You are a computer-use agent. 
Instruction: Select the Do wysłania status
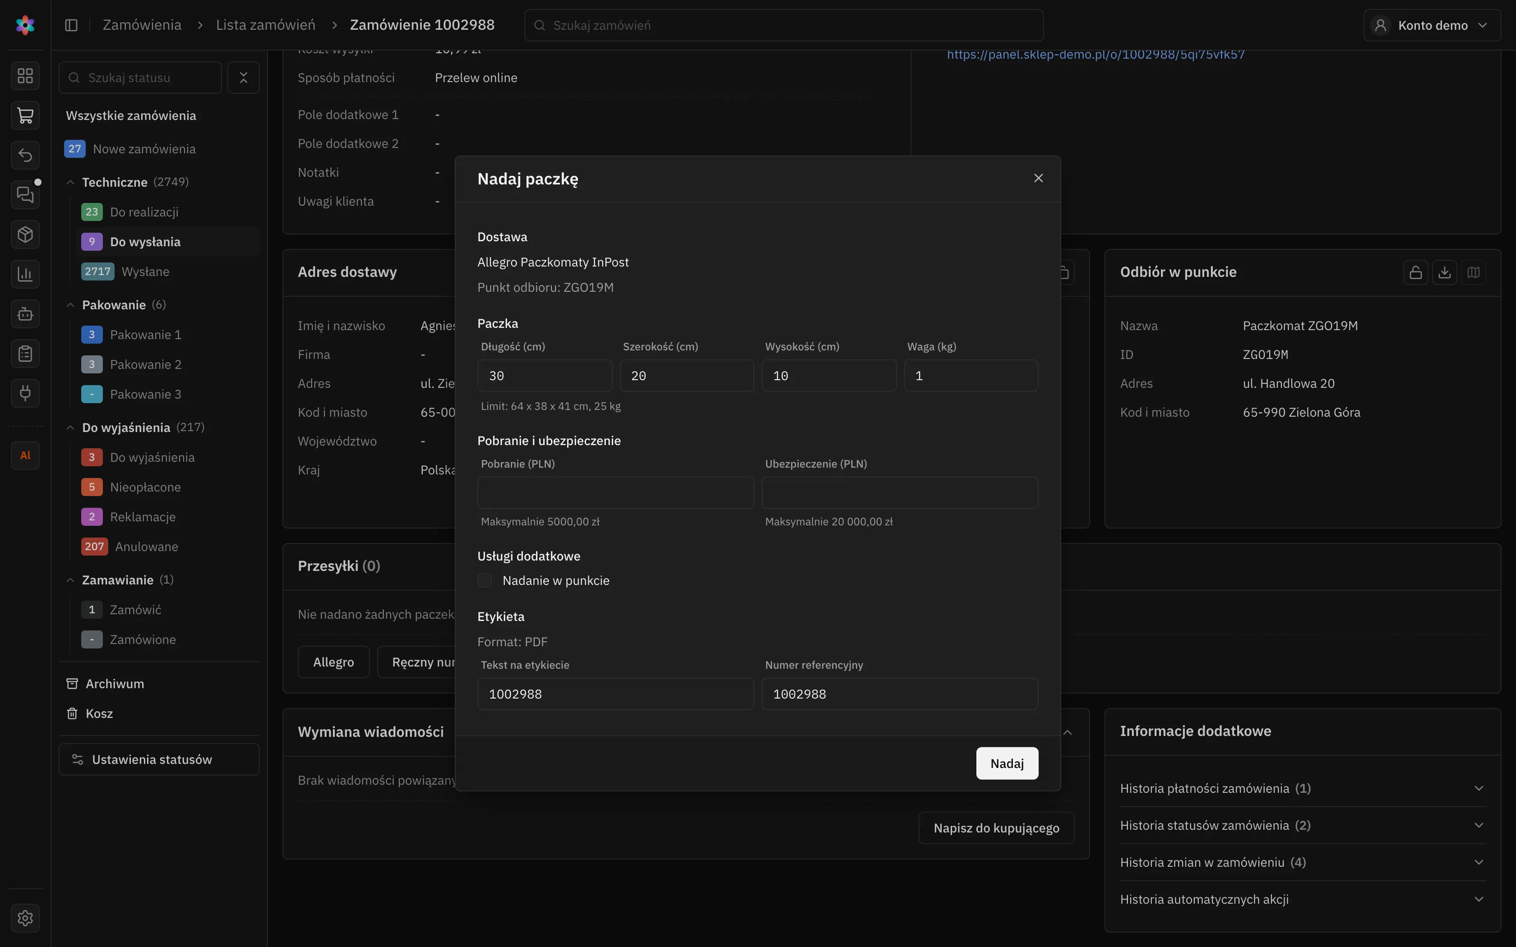(x=168, y=242)
